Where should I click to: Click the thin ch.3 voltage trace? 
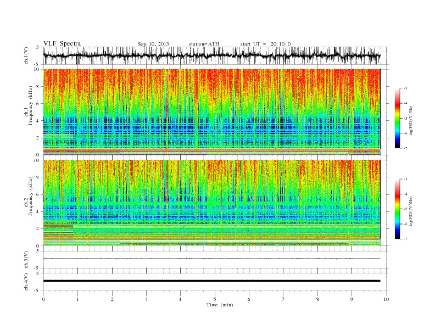[x=211, y=259]
